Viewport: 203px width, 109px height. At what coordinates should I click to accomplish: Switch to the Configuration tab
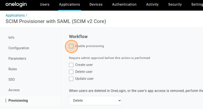point(19,48)
